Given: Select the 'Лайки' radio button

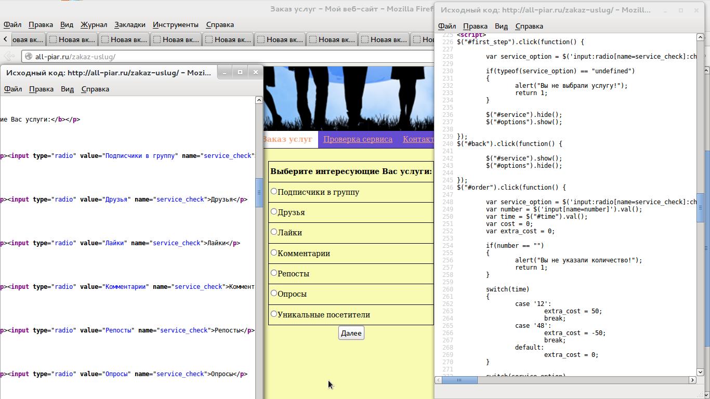Looking at the screenshot, I should (x=274, y=232).
